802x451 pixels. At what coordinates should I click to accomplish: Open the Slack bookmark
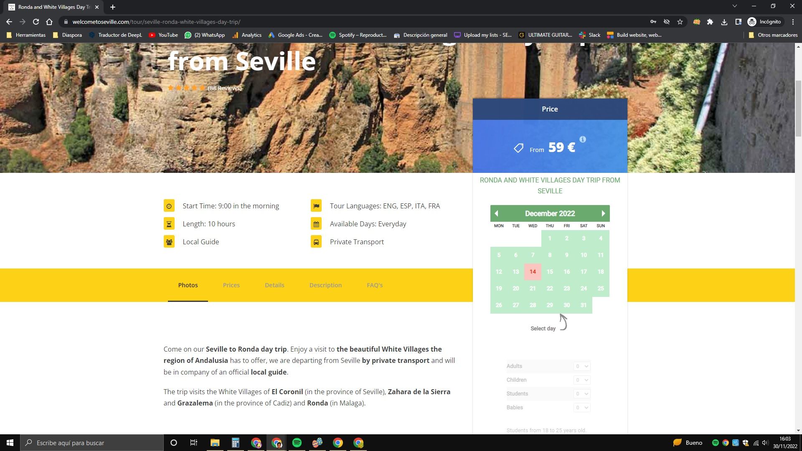589,35
